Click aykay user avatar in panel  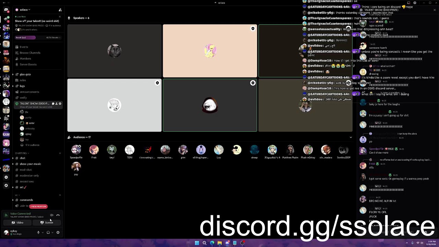[x=6, y=233]
